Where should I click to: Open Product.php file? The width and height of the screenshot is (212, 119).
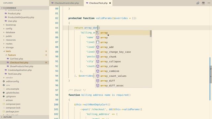pos(14,14)
